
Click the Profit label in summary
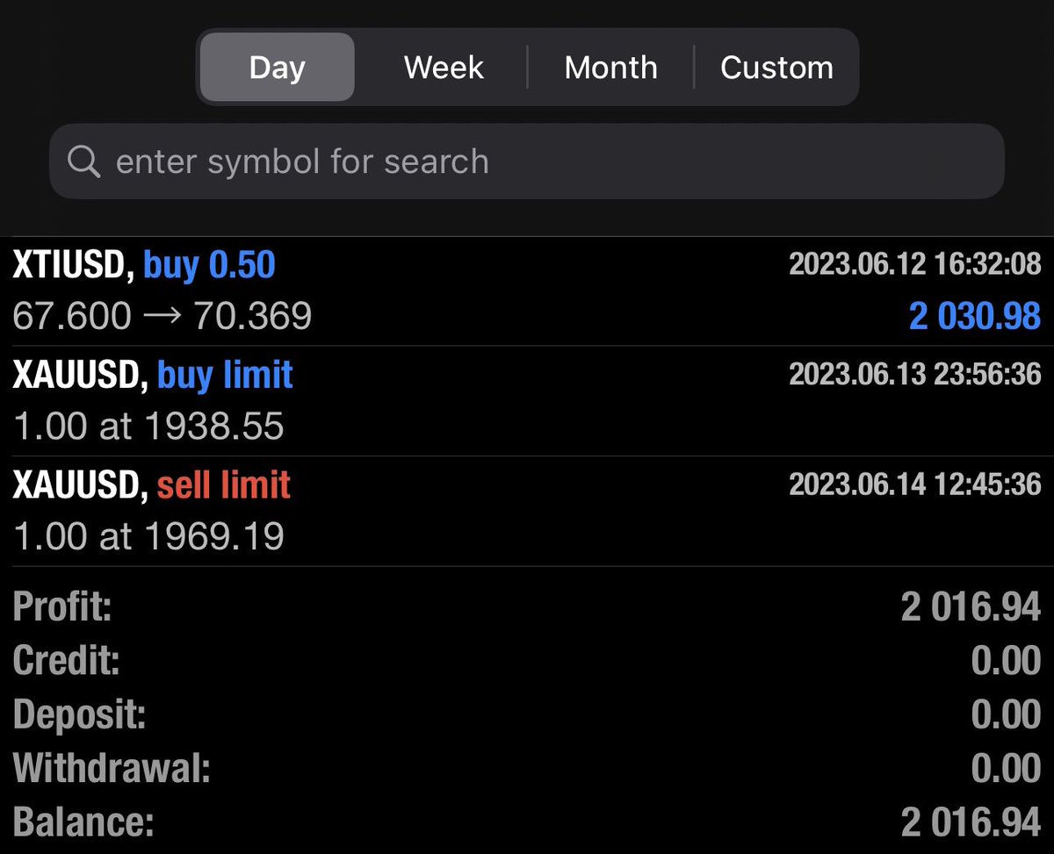click(x=62, y=607)
